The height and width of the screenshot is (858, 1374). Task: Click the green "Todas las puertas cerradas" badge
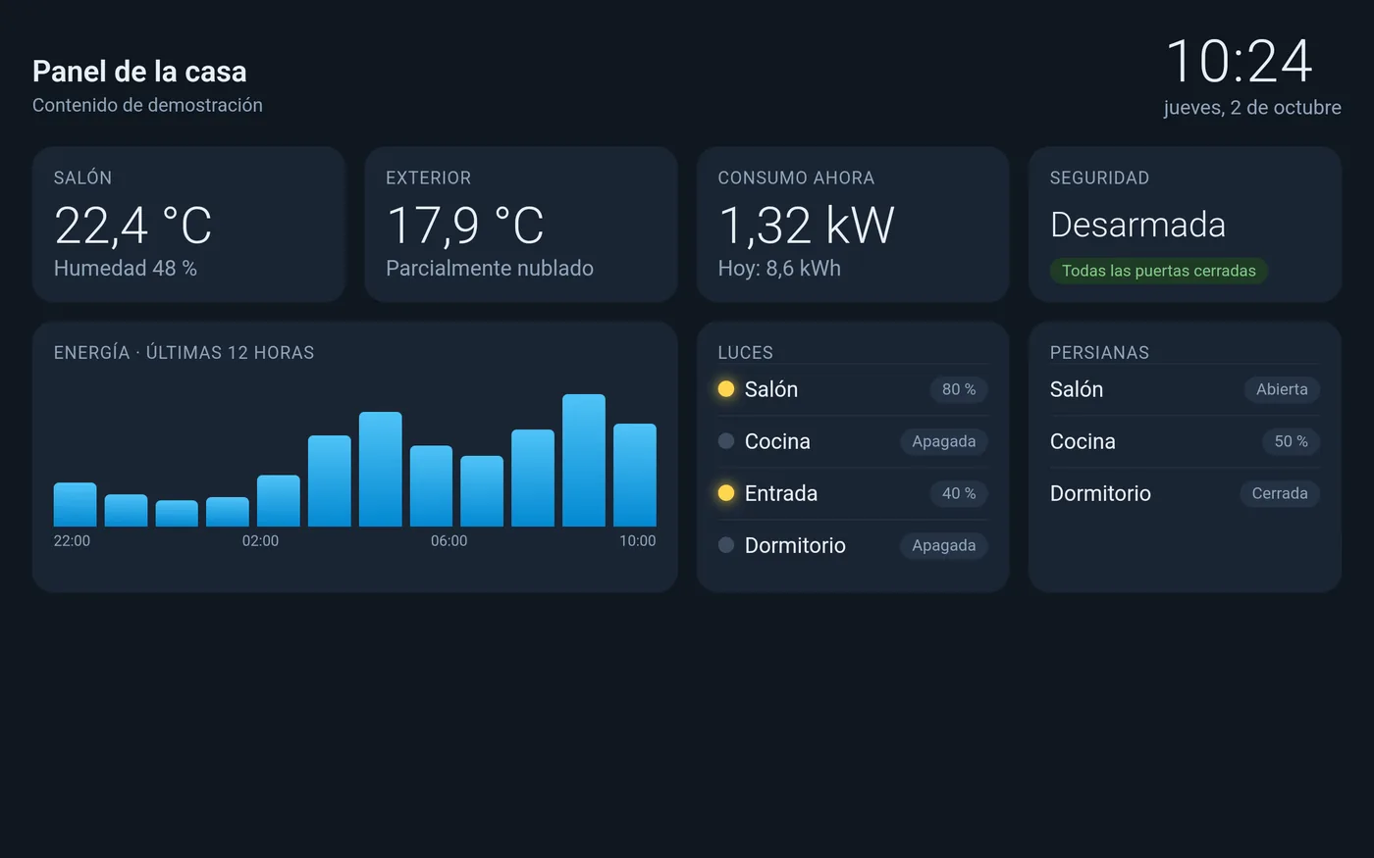pyautogui.click(x=1159, y=271)
